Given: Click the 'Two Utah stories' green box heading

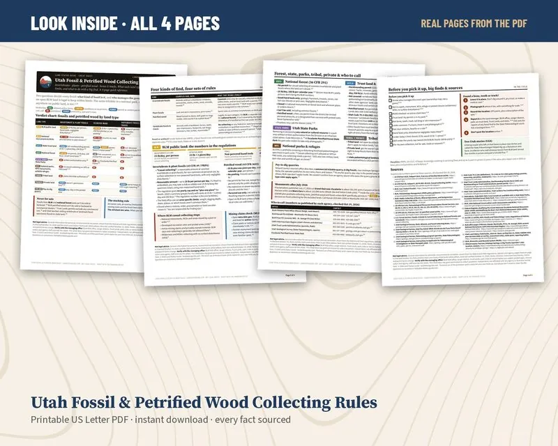Looking at the screenshot, I should click(x=478, y=141).
